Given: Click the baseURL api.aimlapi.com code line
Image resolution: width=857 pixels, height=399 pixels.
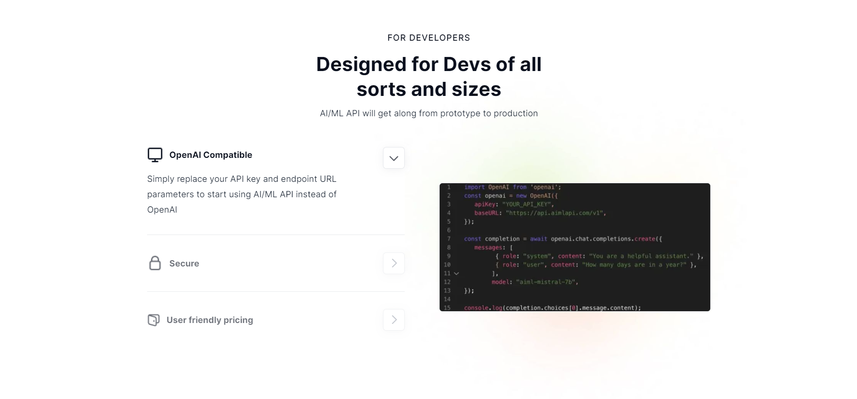Looking at the screenshot, I should click(540, 213).
